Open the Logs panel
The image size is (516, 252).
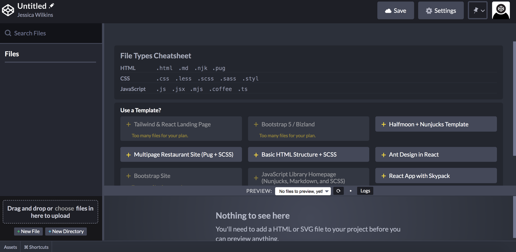365,191
